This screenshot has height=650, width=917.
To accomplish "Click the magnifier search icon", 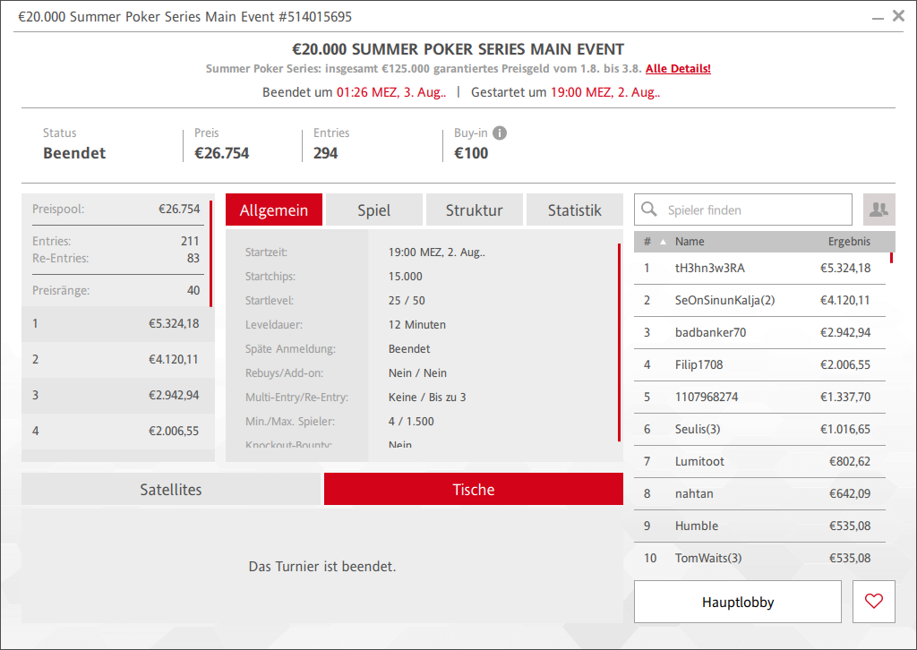I will [650, 210].
